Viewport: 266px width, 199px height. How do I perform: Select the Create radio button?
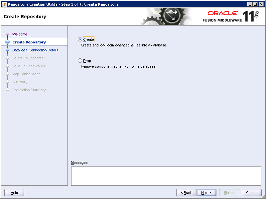[x=80, y=39]
